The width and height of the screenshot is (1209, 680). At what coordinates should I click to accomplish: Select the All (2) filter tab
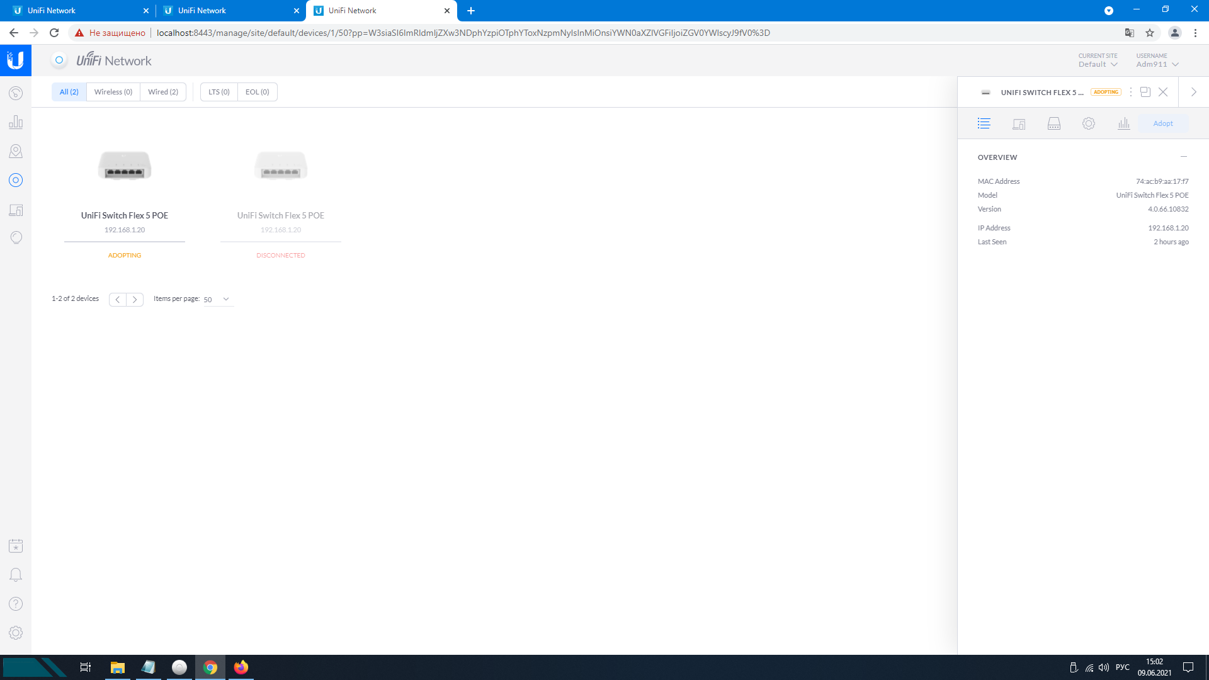click(69, 92)
